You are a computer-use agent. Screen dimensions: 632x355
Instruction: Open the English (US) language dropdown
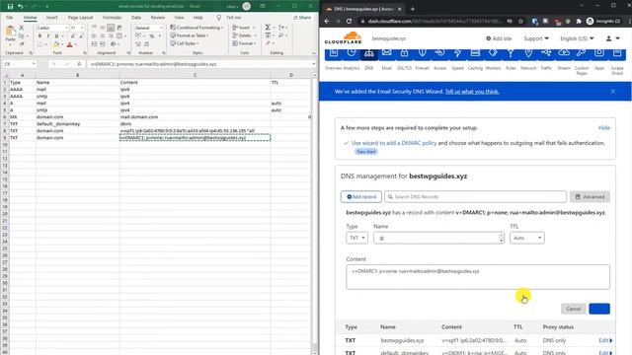[577, 38]
